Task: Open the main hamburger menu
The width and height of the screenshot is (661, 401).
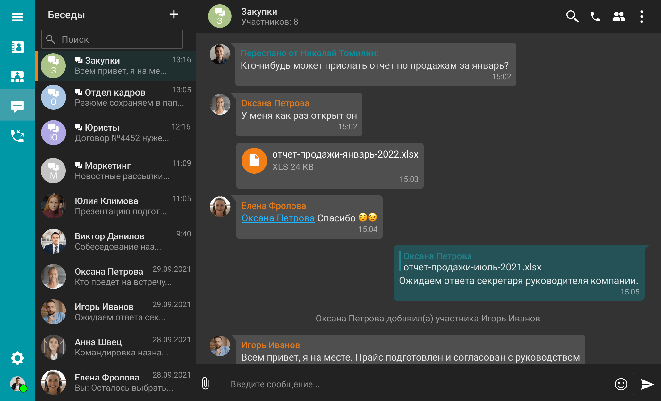Action: pyautogui.click(x=17, y=17)
